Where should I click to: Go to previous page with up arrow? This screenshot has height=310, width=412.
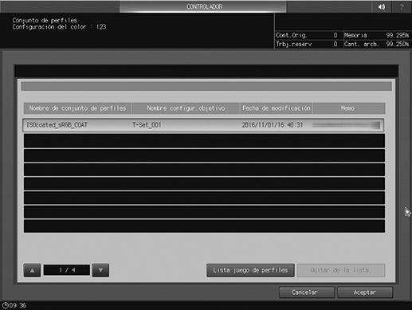32,270
